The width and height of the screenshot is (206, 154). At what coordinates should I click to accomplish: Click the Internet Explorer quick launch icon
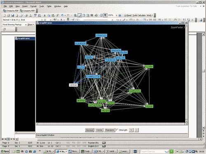(x=35, y=152)
